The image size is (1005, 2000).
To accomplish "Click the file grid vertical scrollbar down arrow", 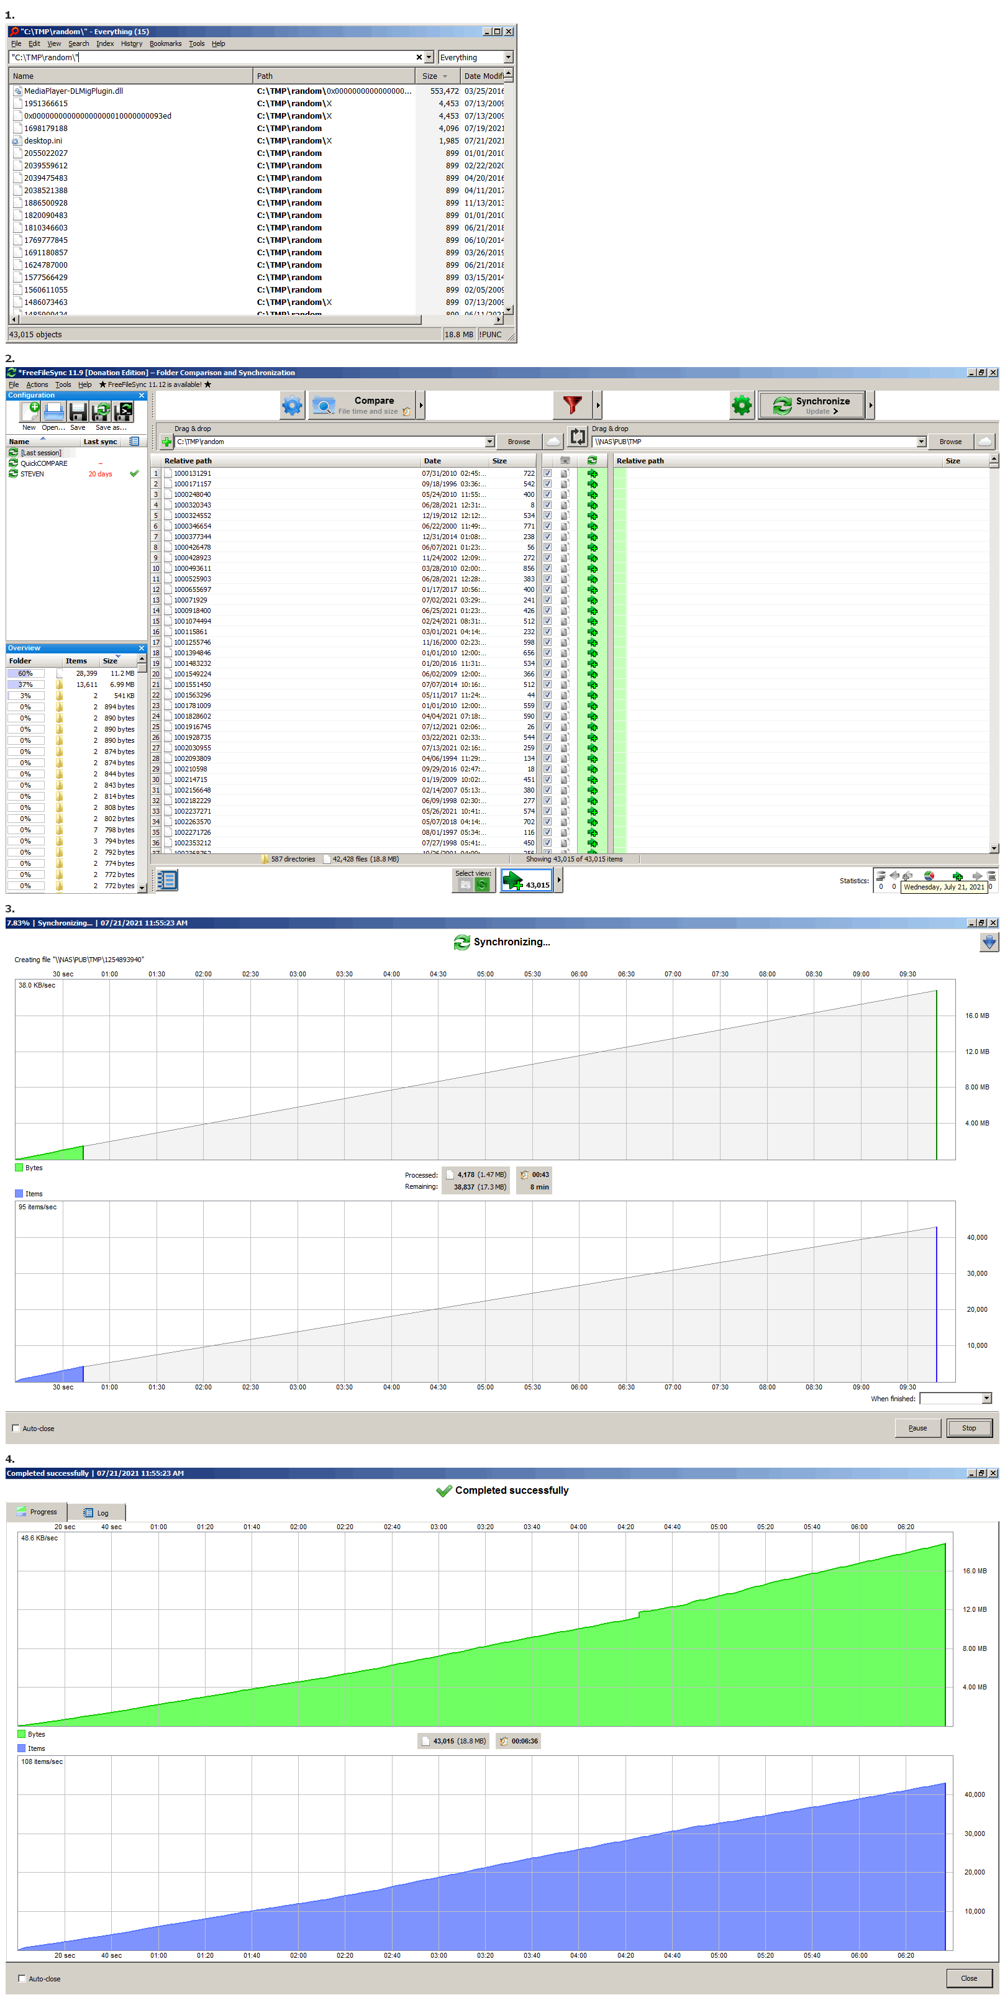I will pos(994,848).
